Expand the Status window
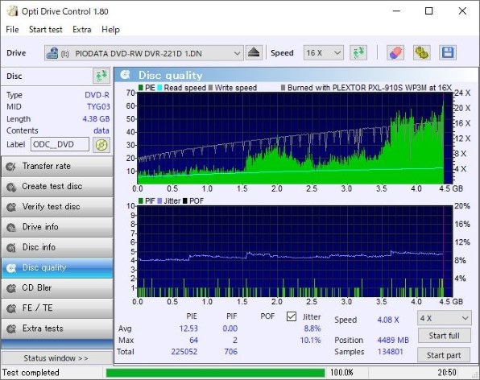This screenshot has height=380, width=480. click(x=57, y=358)
